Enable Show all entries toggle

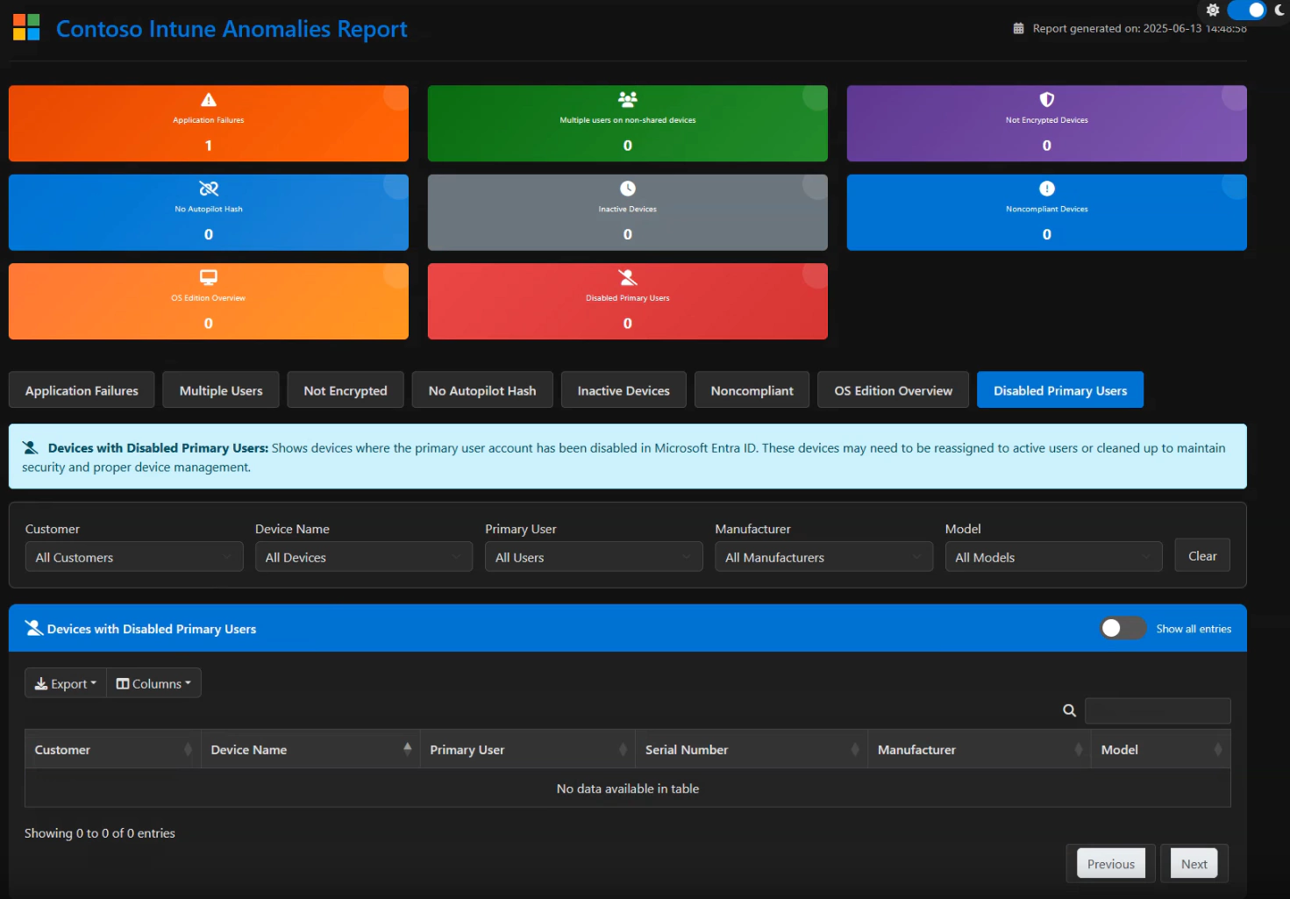tap(1123, 628)
